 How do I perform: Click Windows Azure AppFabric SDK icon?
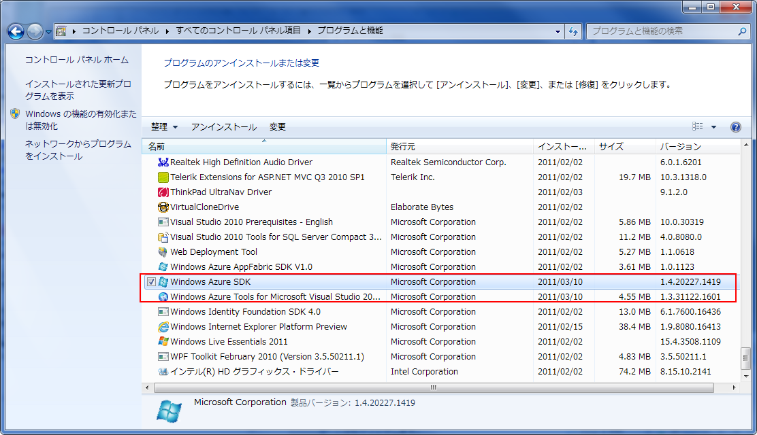(163, 266)
